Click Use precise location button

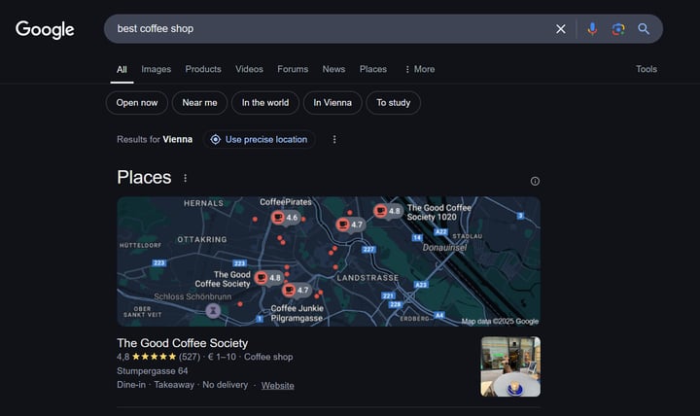[x=259, y=139]
